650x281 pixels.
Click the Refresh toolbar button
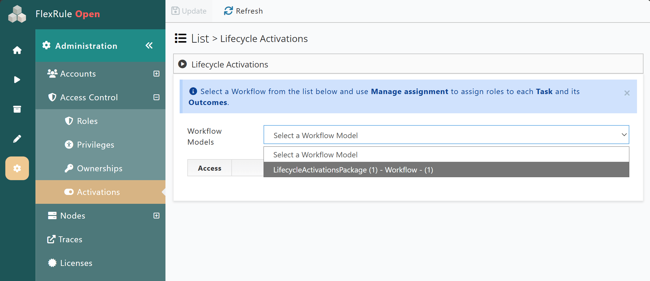(x=243, y=11)
